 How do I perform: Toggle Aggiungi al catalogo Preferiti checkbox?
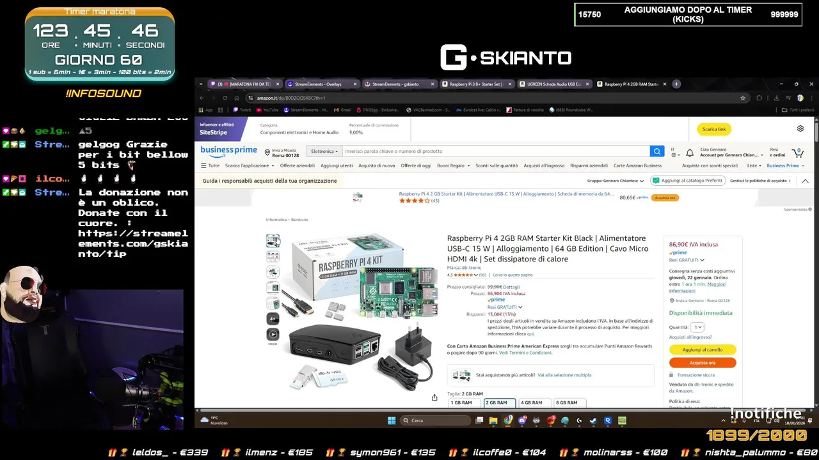(x=656, y=181)
